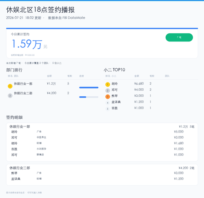Click 休娱行业一部 header in 签约明细 card
The image size is (204, 198).
click(20, 126)
